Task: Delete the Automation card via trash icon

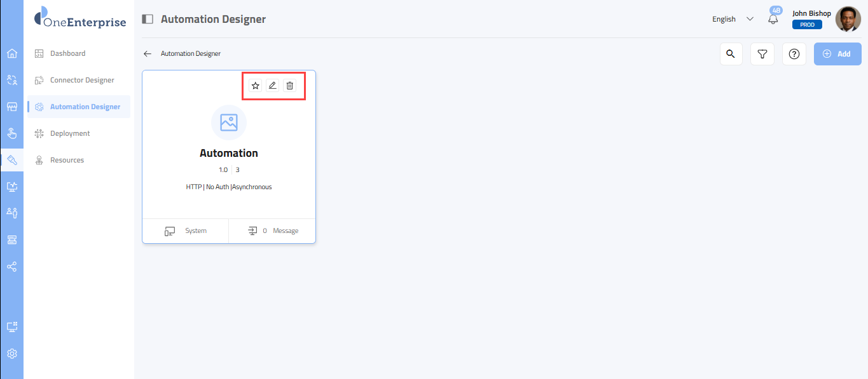Action: 290,86
